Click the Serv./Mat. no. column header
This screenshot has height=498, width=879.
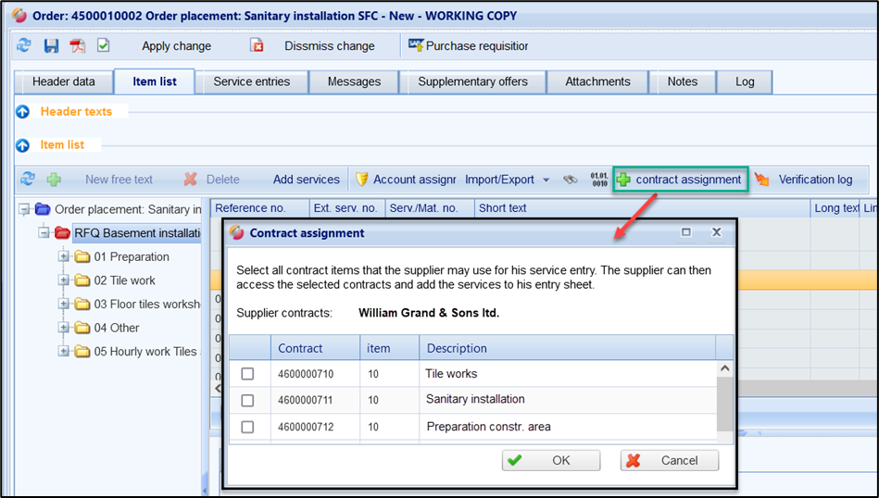click(430, 208)
